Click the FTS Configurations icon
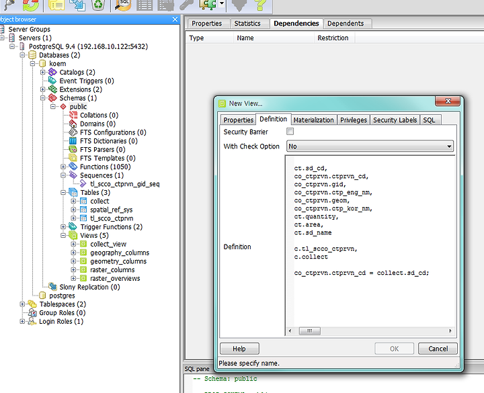The width and height of the screenshot is (484, 393). [73, 132]
